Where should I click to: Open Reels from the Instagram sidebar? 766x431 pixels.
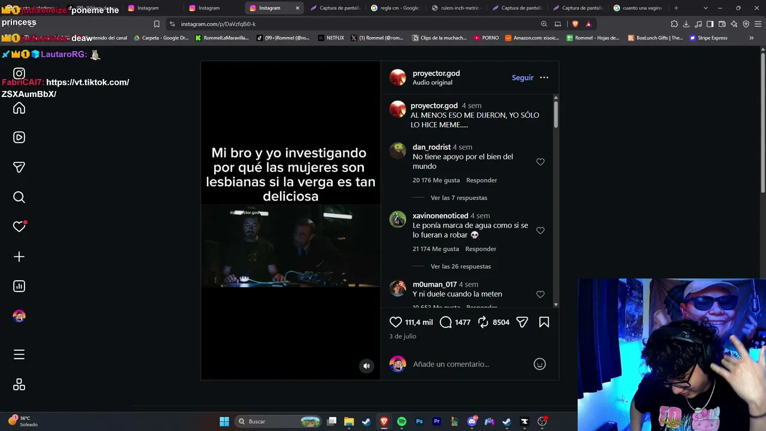point(19,137)
